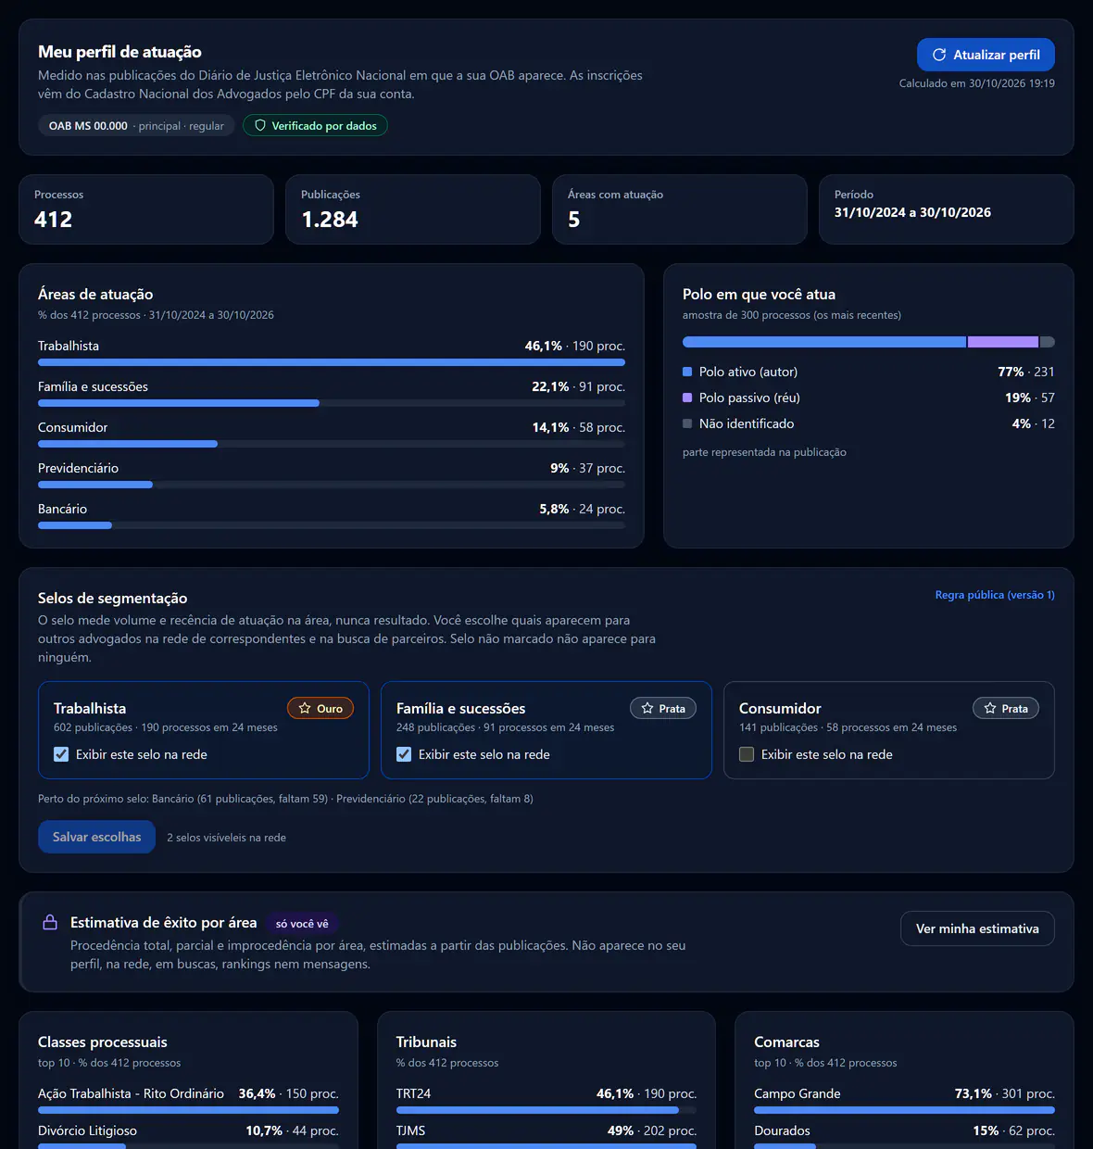
Task: Click the 9% · 37 proc. value
Action: (587, 468)
